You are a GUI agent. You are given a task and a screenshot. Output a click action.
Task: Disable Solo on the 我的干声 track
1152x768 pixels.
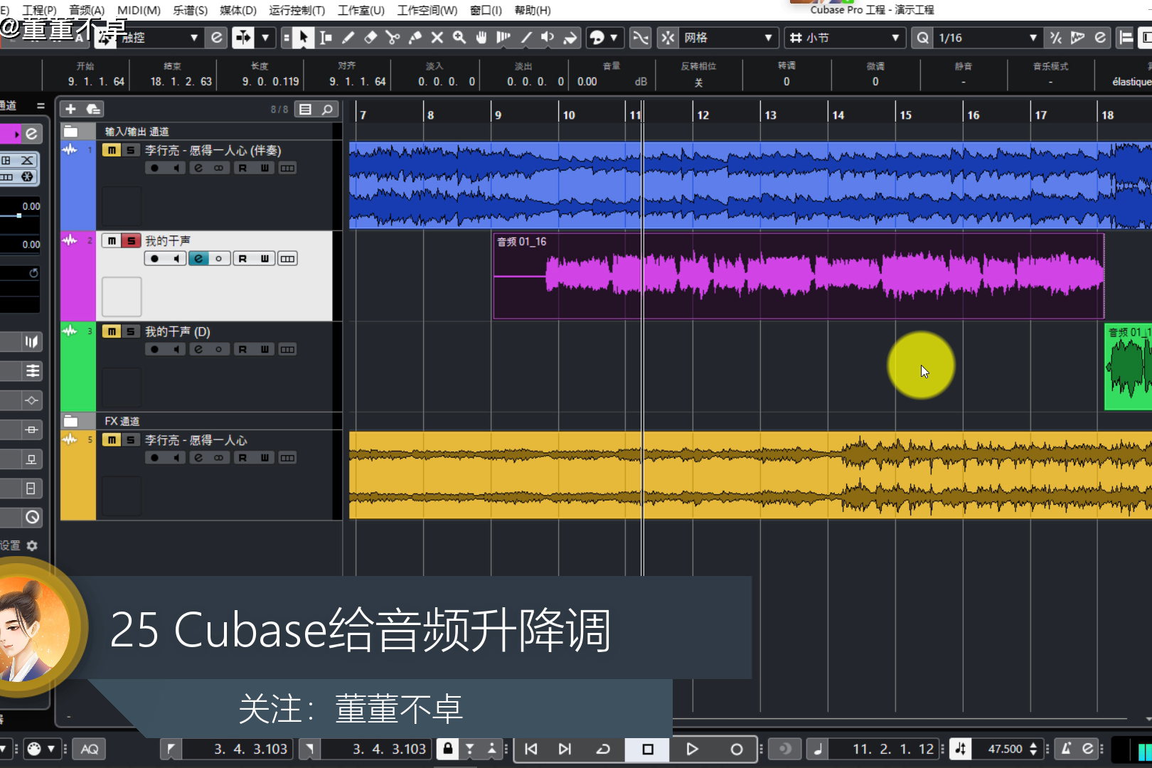pos(131,240)
